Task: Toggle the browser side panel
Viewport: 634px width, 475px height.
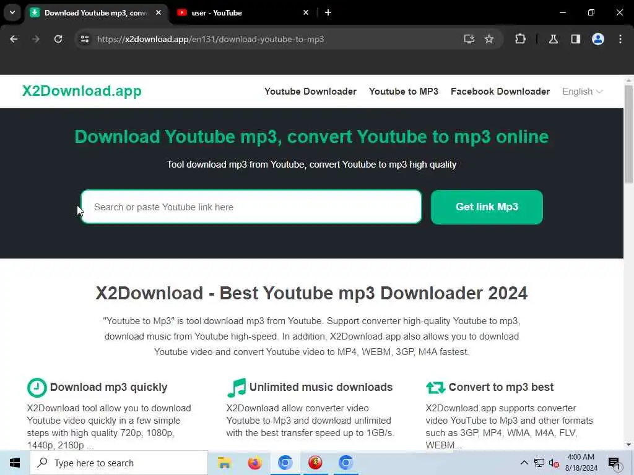Action: coord(575,39)
